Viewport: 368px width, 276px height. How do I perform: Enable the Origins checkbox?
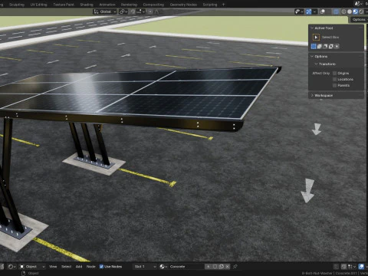[334, 74]
